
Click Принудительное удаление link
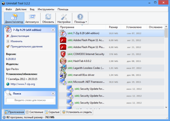point(27,46)
